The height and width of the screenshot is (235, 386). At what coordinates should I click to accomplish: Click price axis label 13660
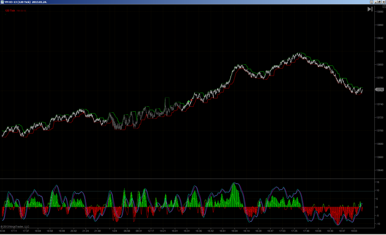[x=380, y=157]
